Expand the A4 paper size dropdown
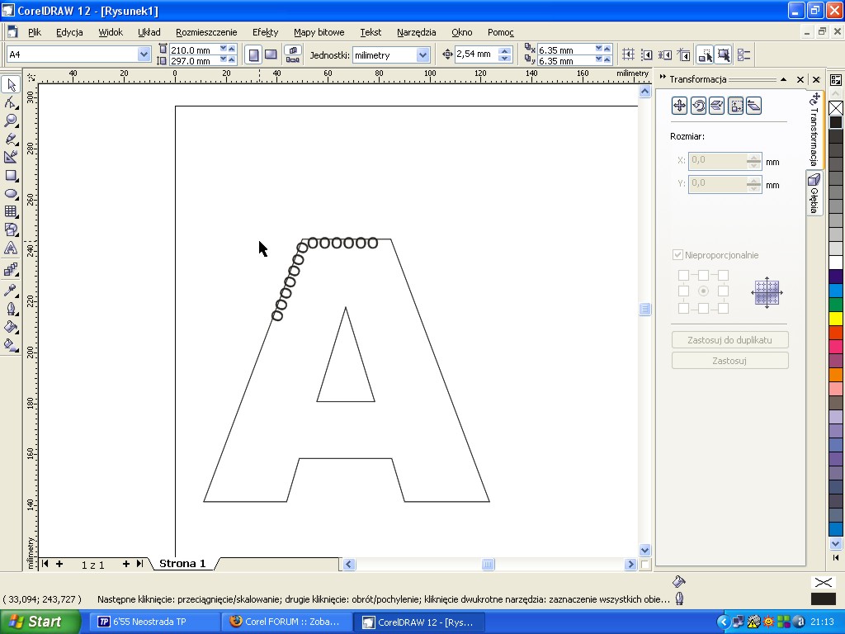Viewport: 845px width, 634px height. (144, 54)
